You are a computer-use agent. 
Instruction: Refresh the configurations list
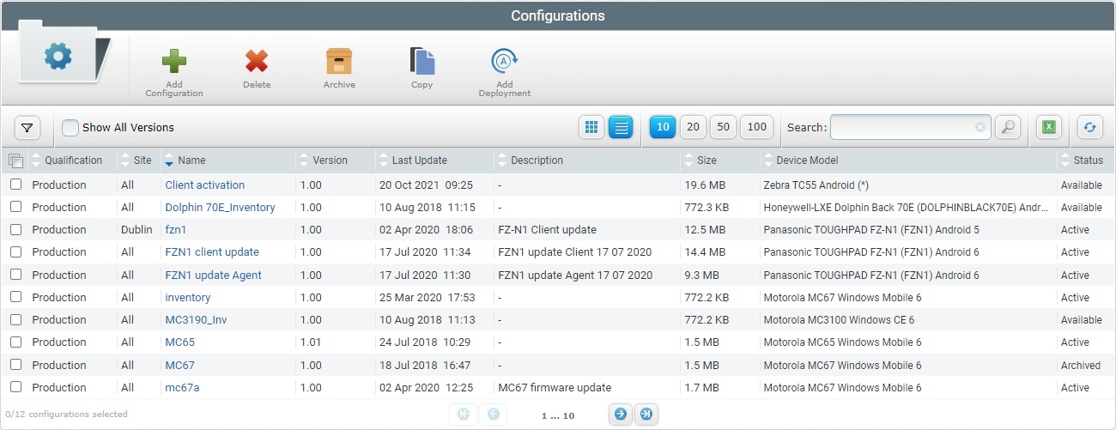click(1090, 127)
